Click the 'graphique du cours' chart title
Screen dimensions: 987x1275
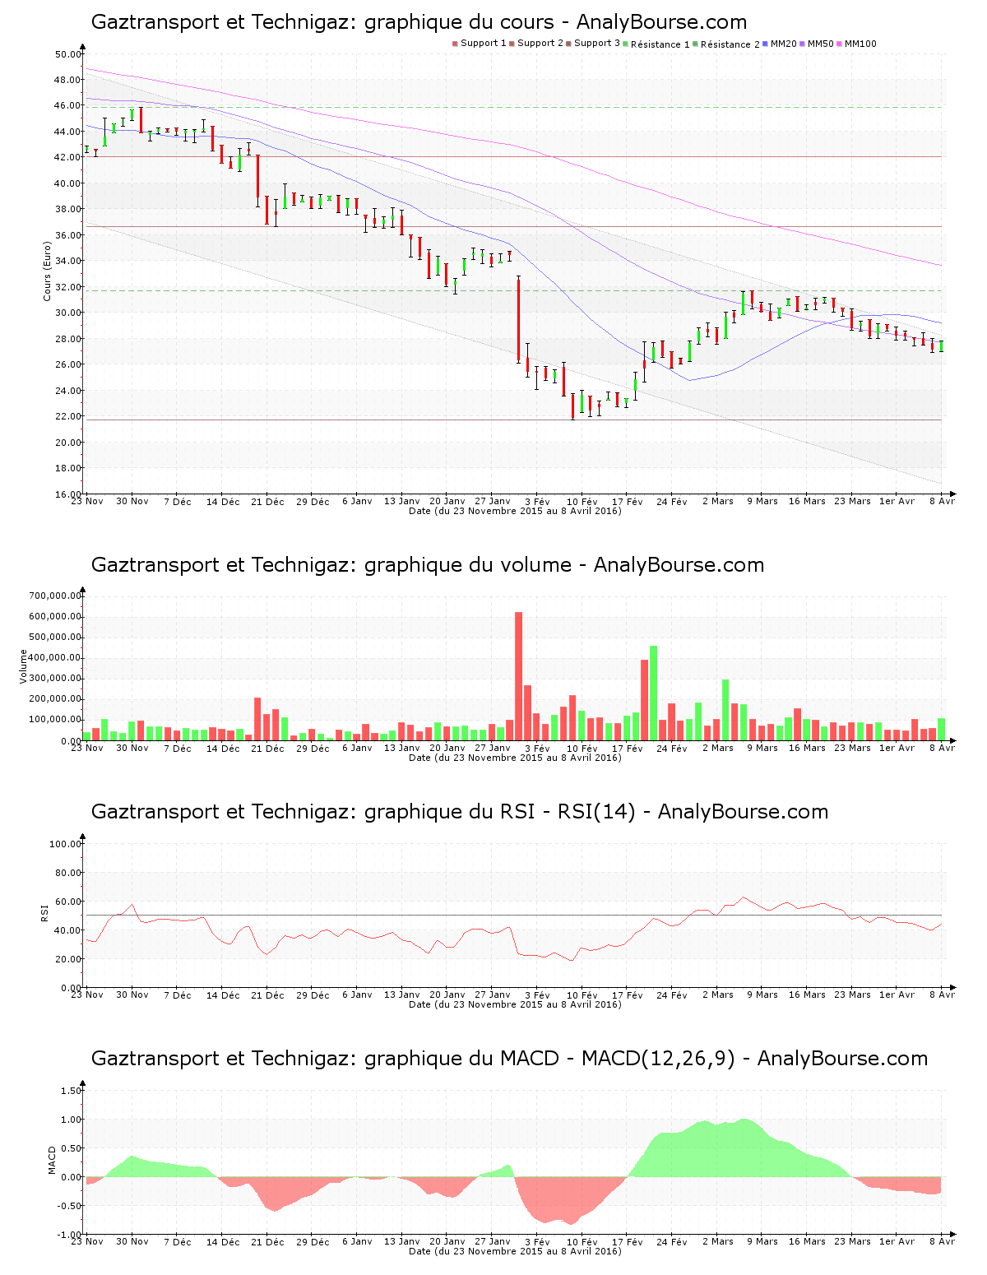(x=419, y=22)
